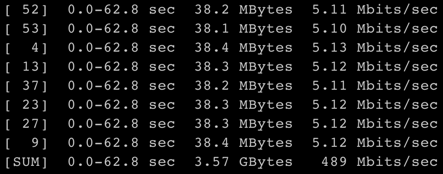This screenshot has height=174, width=443.
Task: Click the 5.13 Mbits/sec bandwidth value
Action: click(375, 48)
